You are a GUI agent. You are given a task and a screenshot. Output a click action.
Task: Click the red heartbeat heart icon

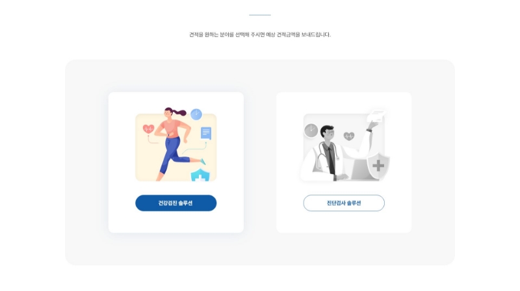148,129
